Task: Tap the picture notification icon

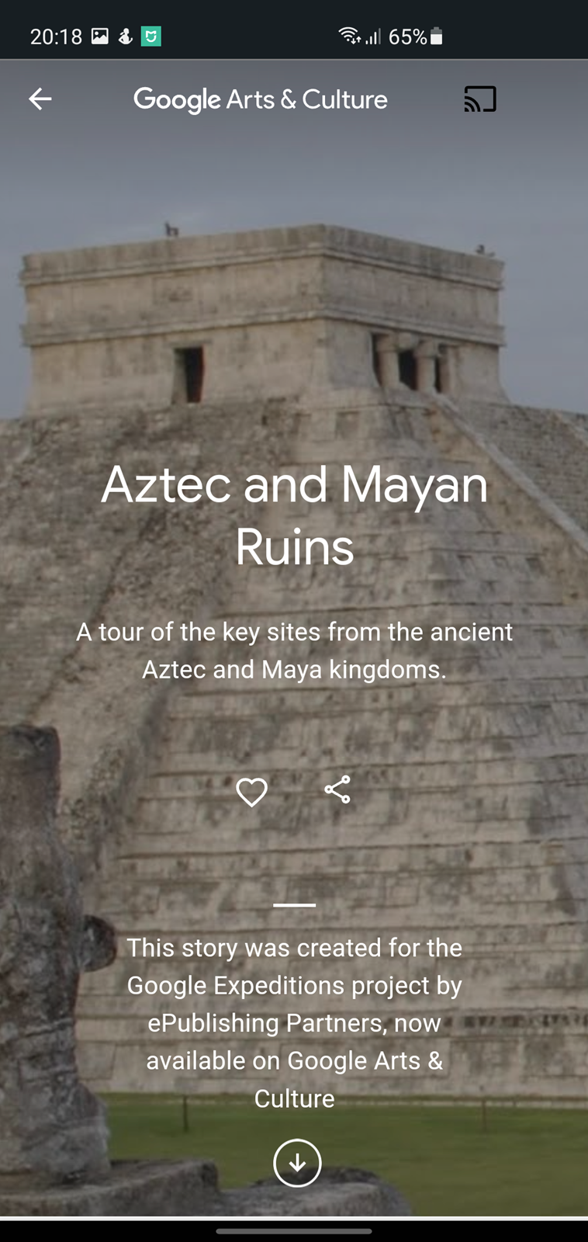Action: (100, 36)
